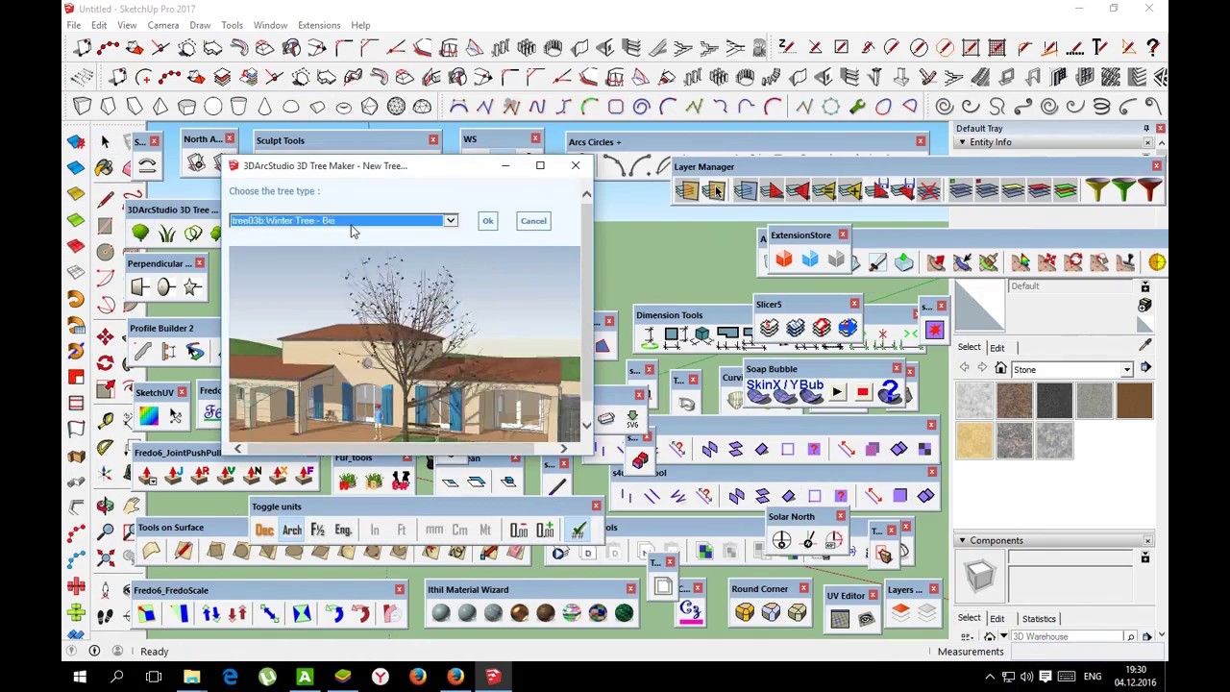Collapse the Entity Info panel
The image size is (1230, 692).
[962, 142]
